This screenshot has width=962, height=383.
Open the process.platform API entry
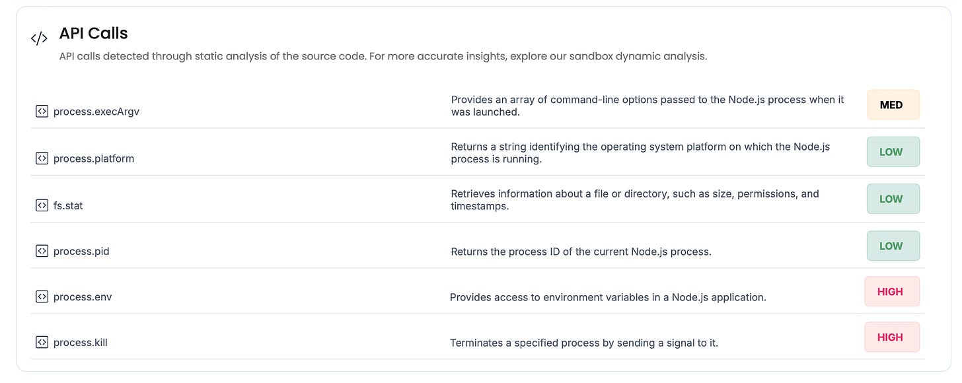tap(94, 158)
